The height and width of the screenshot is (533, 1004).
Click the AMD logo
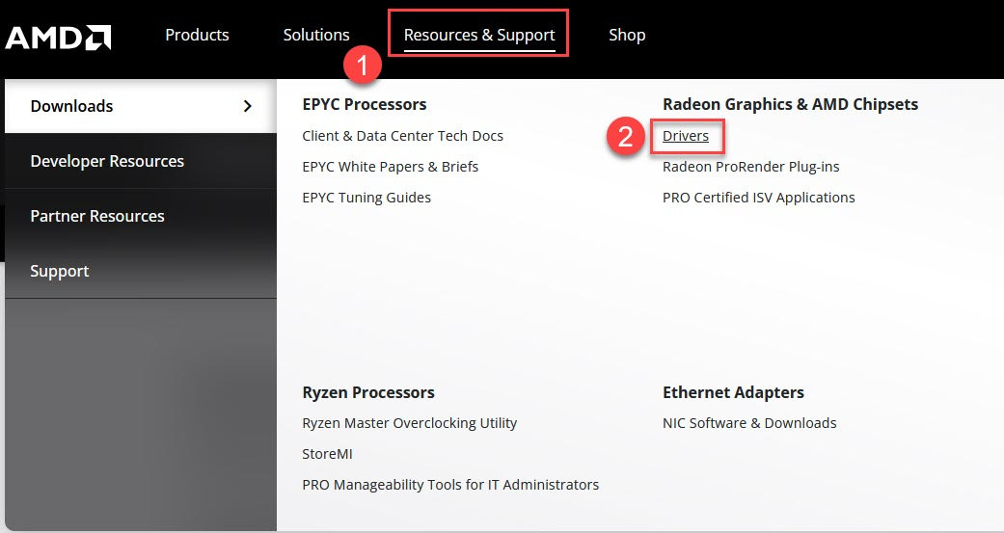click(x=58, y=37)
